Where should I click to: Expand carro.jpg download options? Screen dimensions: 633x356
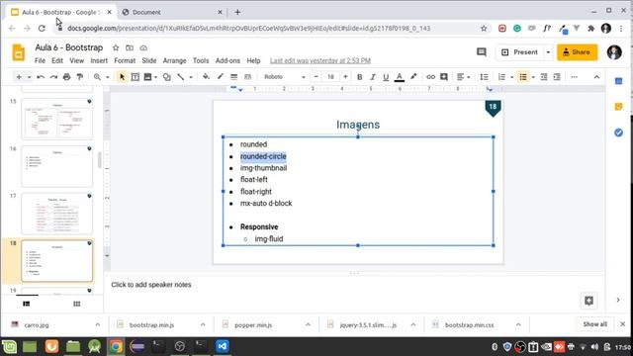(98, 325)
